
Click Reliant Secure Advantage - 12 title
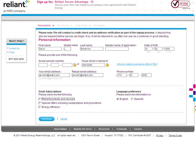click(74, 2)
